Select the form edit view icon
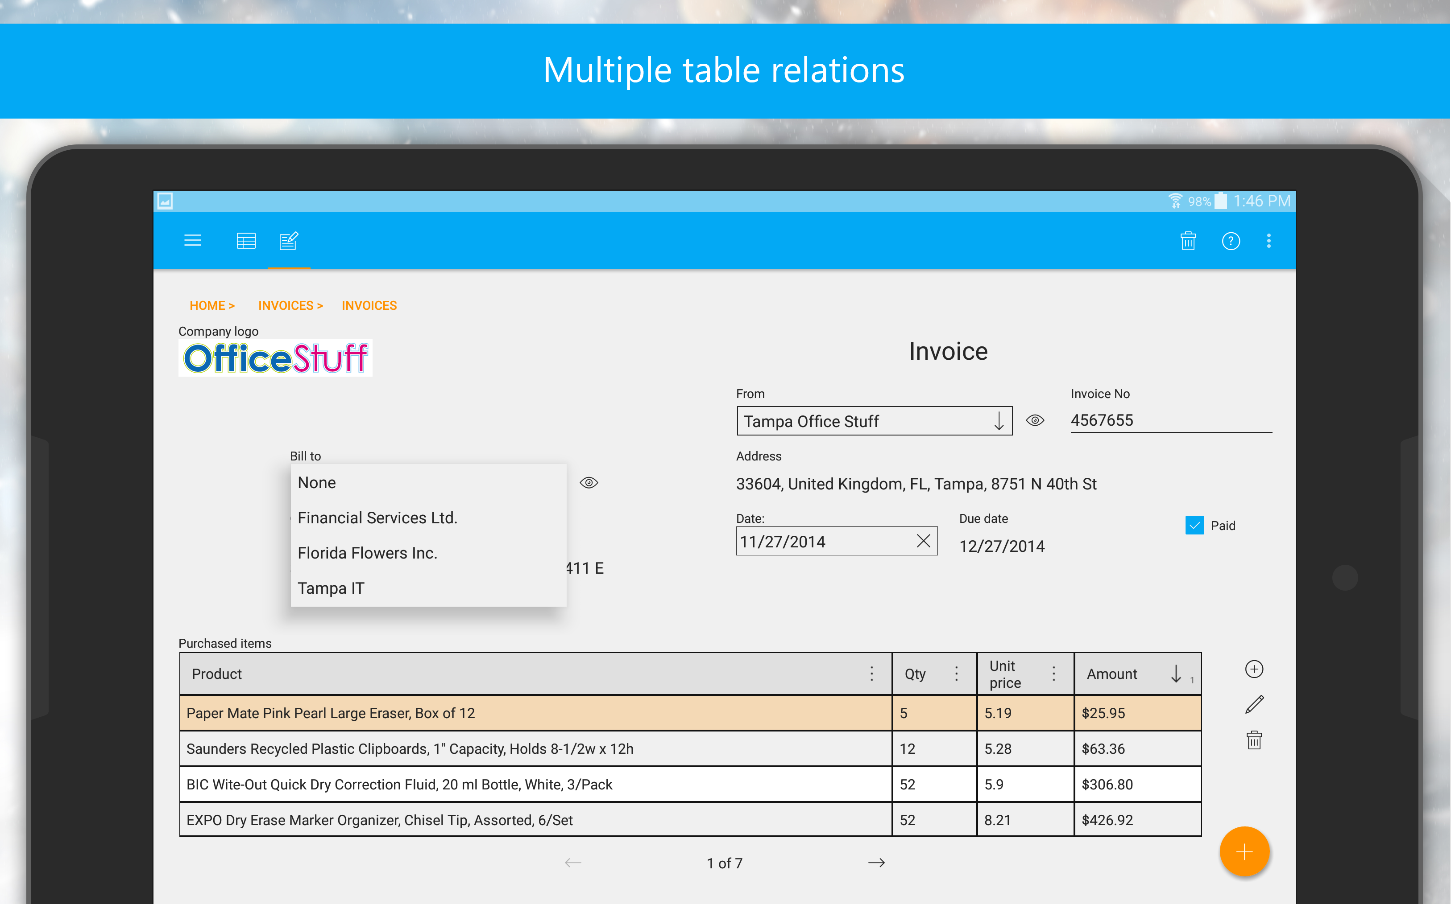Image resolution: width=1451 pixels, height=904 pixels. point(289,241)
